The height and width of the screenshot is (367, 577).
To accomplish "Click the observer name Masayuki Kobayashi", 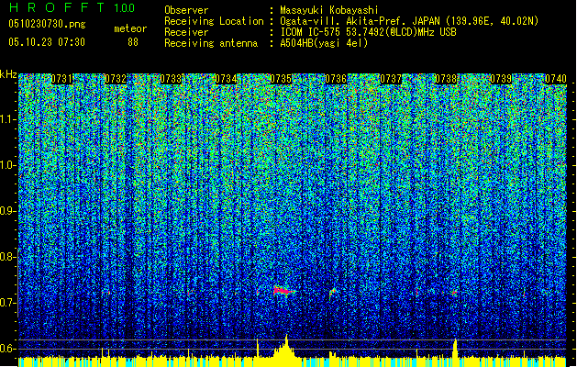I will pyautogui.click(x=329, y=10).
